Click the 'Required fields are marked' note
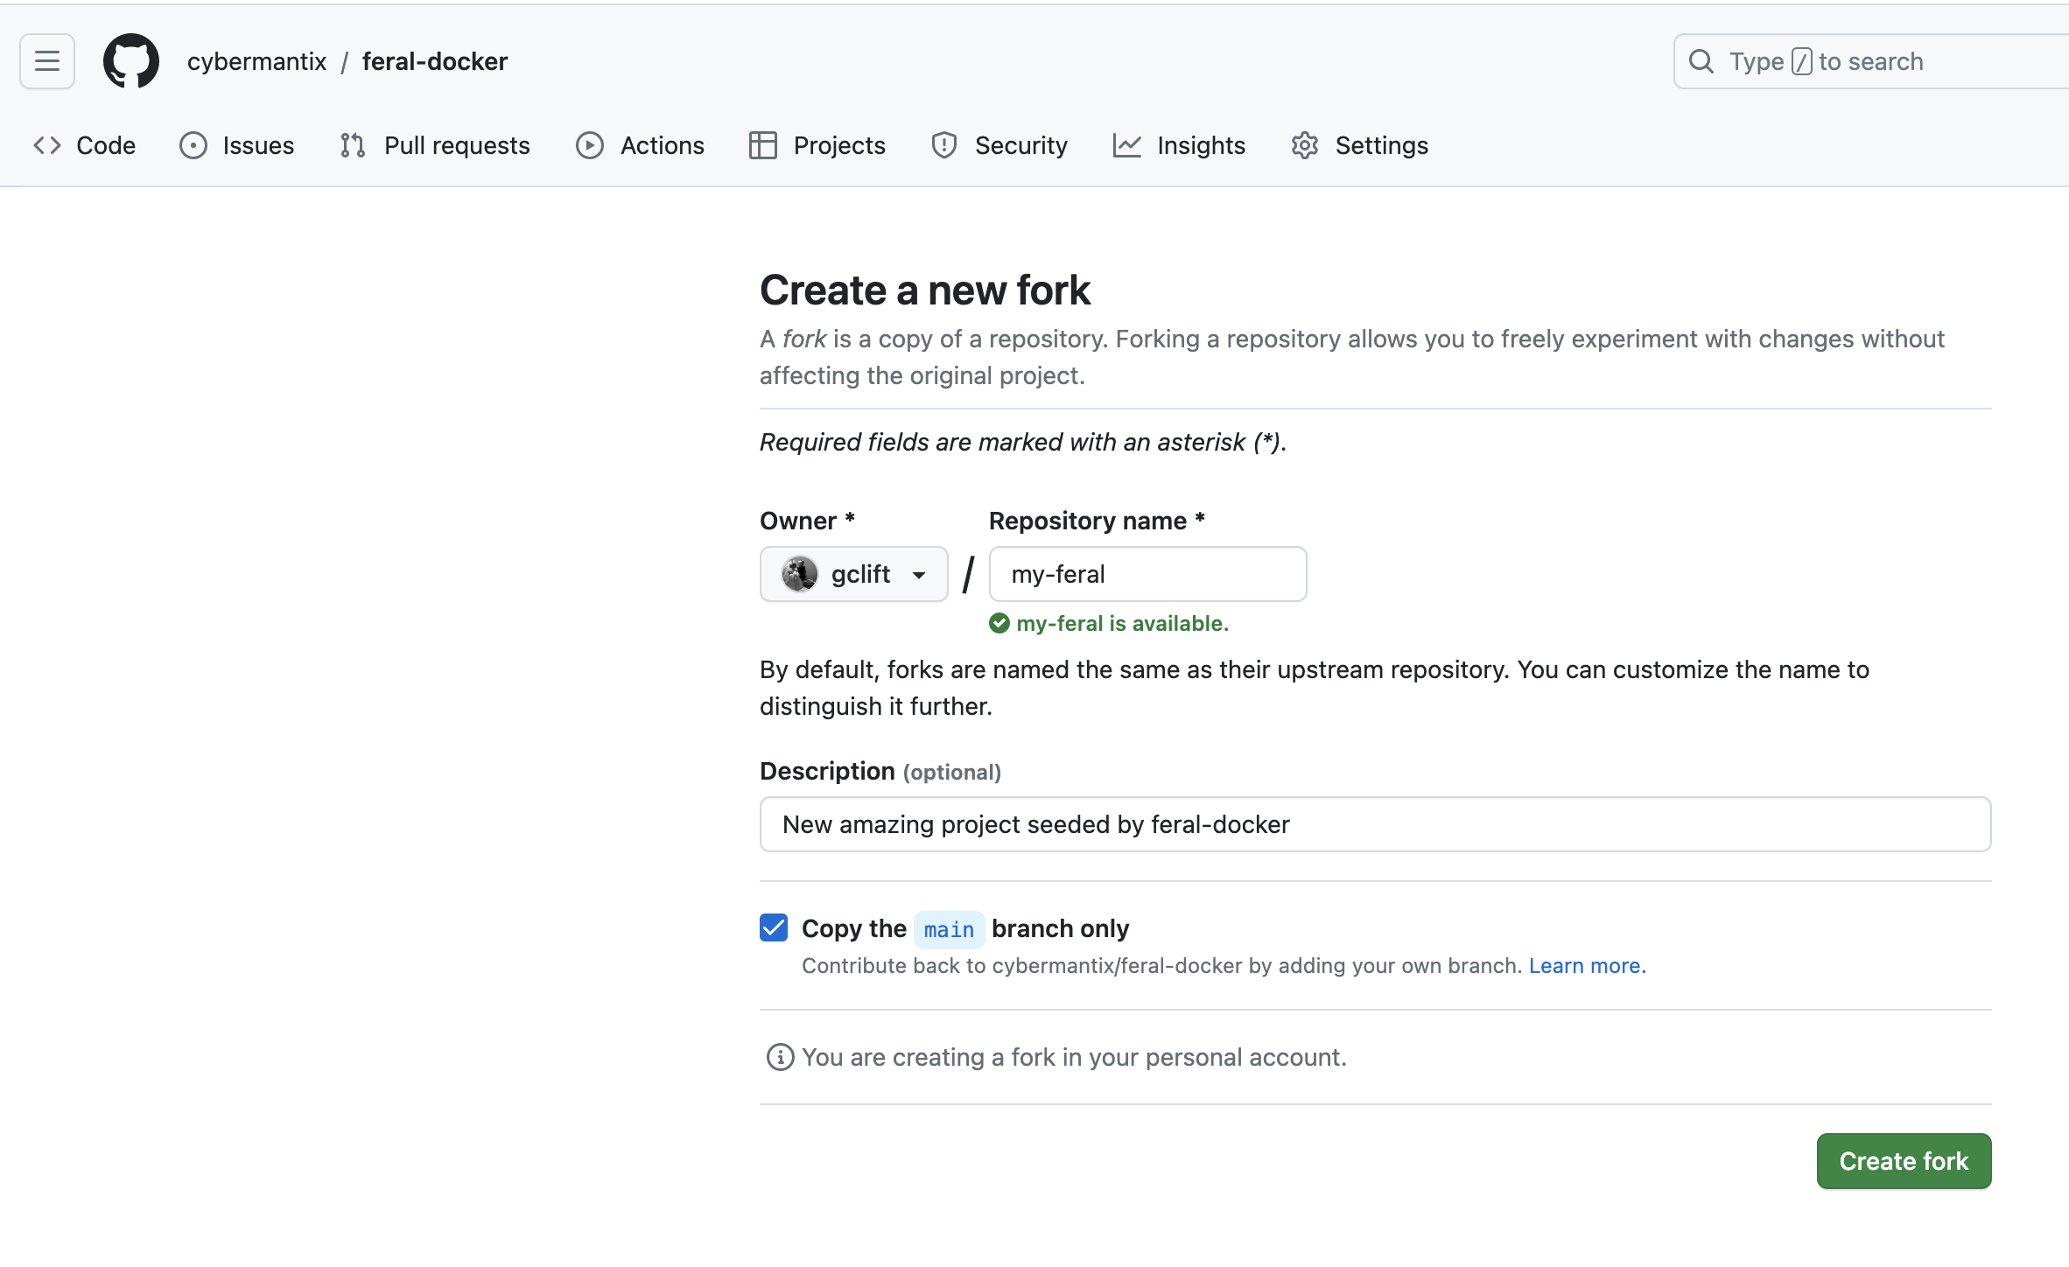The image size is (2069, 1267). 1023,442
